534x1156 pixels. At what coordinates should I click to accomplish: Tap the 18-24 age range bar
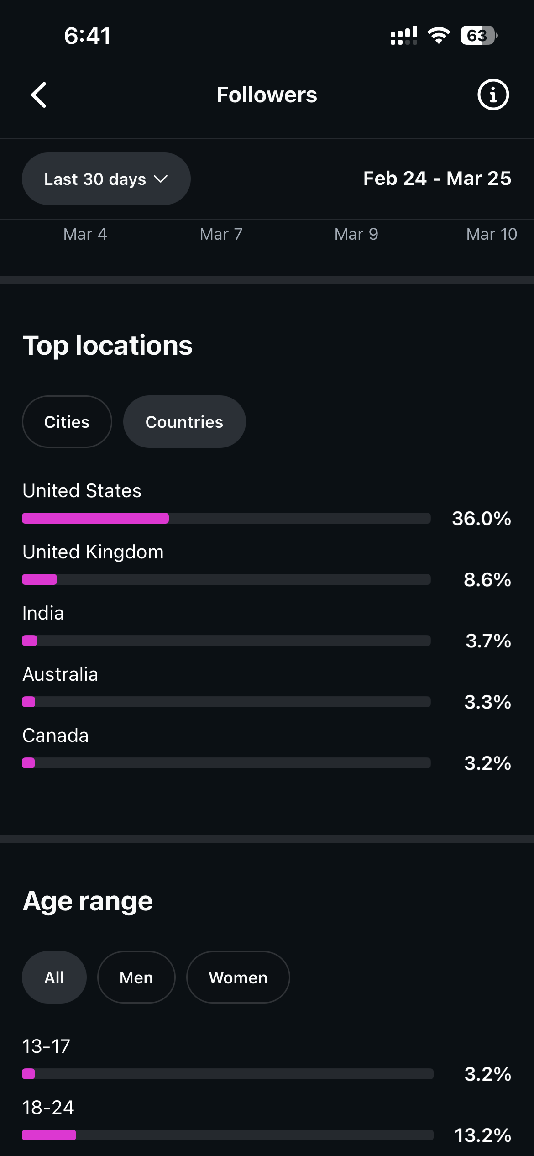227,1135
